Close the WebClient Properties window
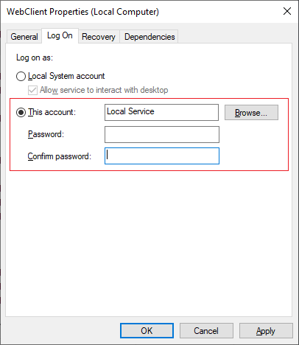 pyautogui.click(x=287, y=11)
